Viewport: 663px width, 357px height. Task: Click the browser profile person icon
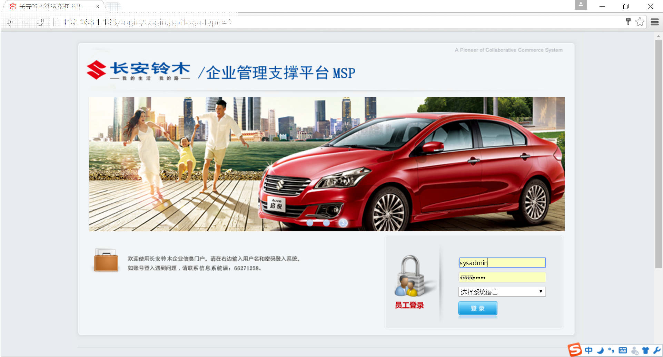tap(581, 5)
